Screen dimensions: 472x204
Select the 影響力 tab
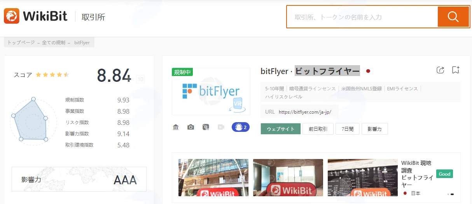coord(375,129)
